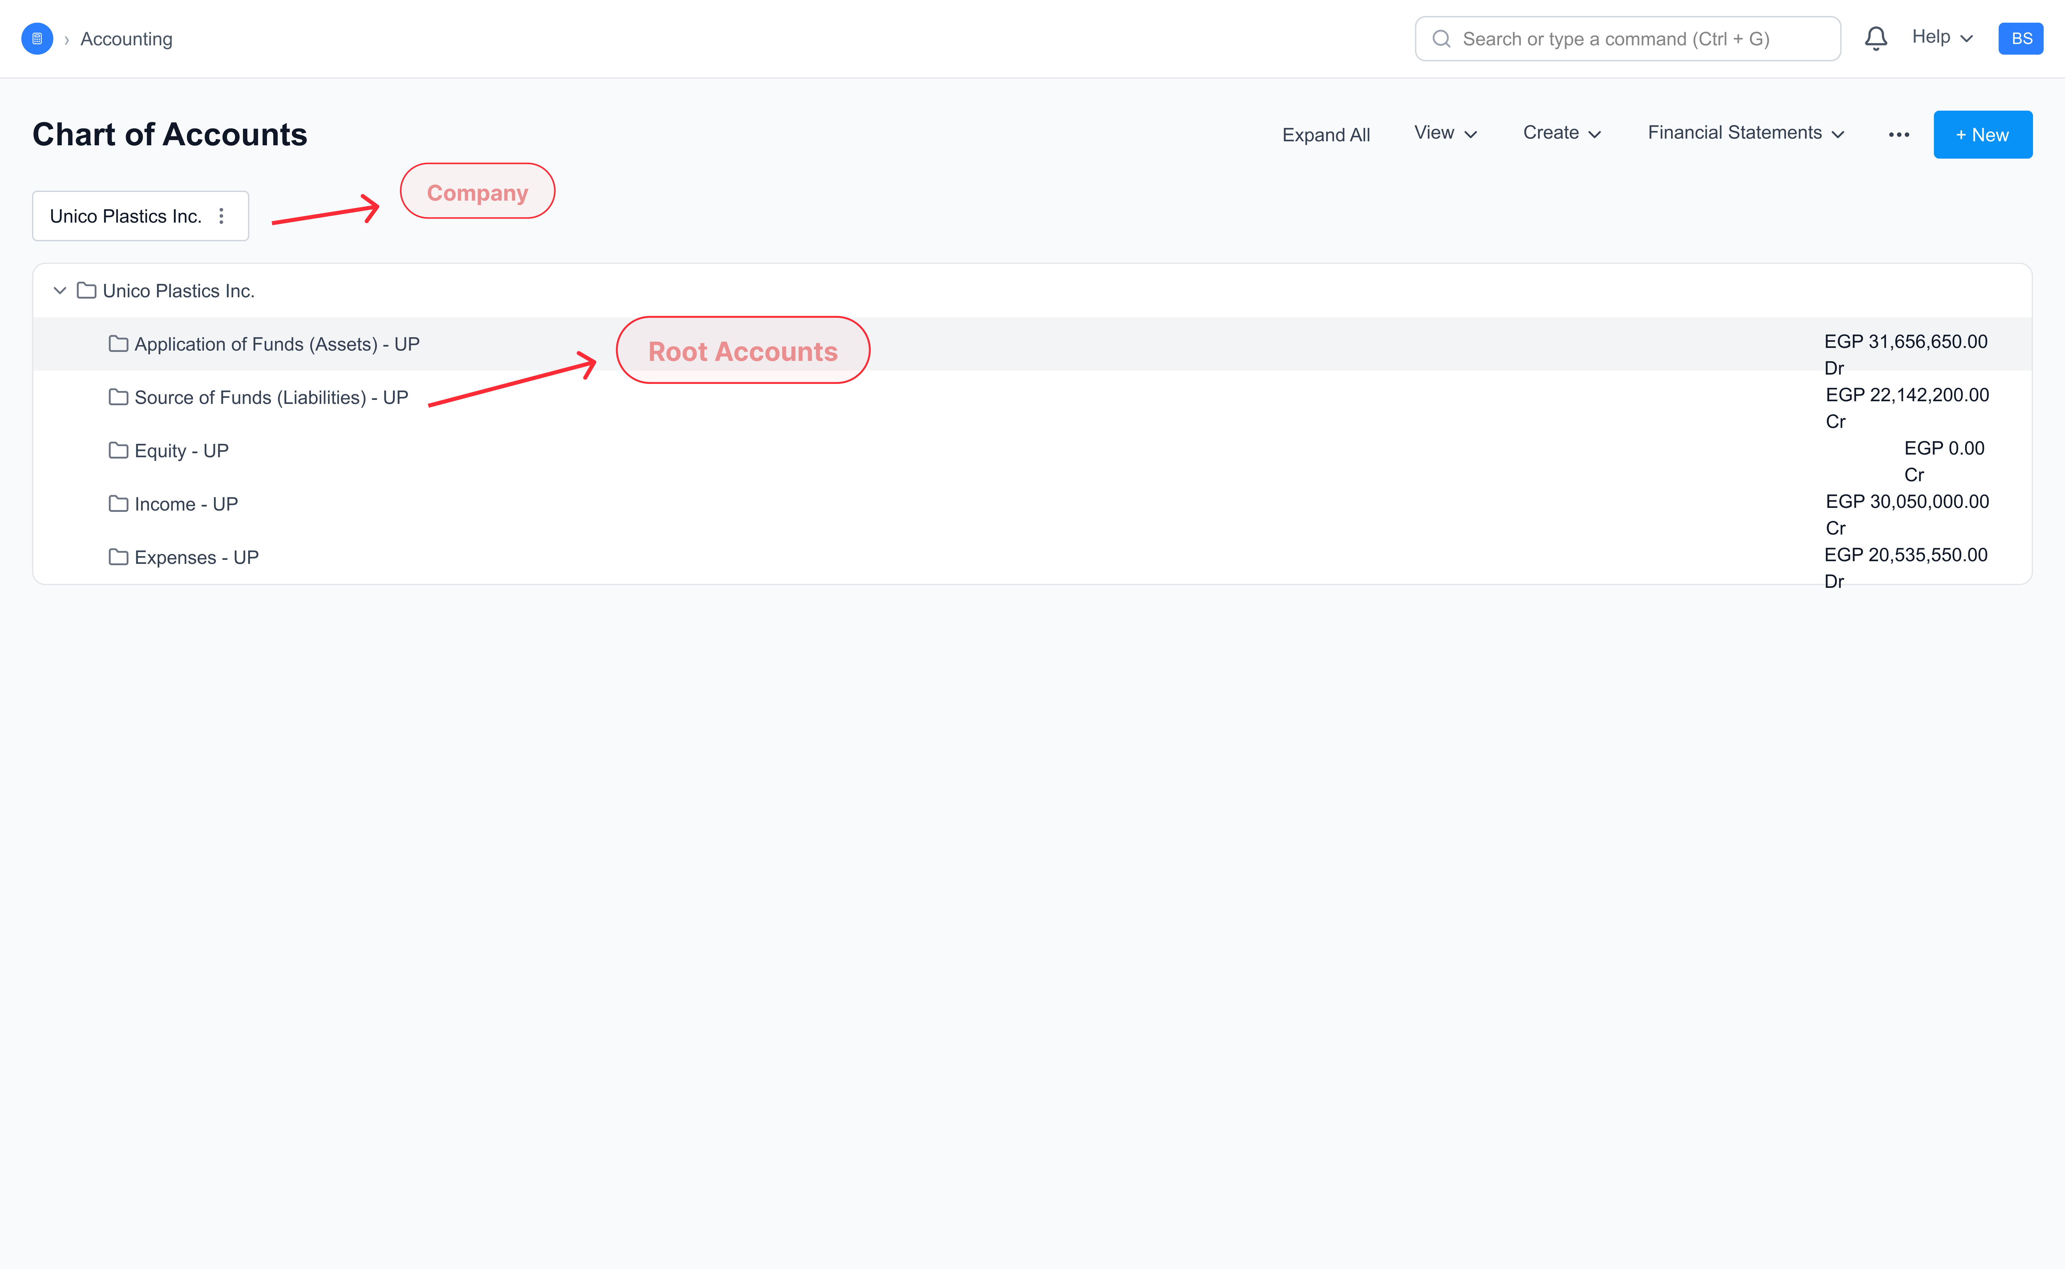Select Source of Funds (Liabilities) - UP account
The width and height of the screenshot is (2065, 1269).
270,397
